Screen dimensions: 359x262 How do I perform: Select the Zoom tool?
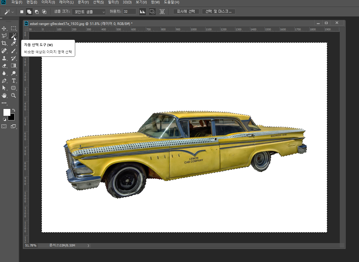[x=13, y=95]
